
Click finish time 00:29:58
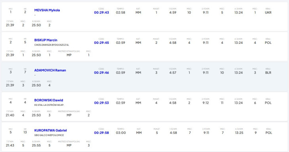click(x=101, y=133)
